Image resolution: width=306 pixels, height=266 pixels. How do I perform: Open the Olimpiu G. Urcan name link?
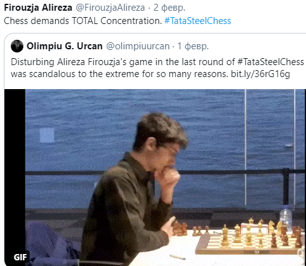point(64,46)
